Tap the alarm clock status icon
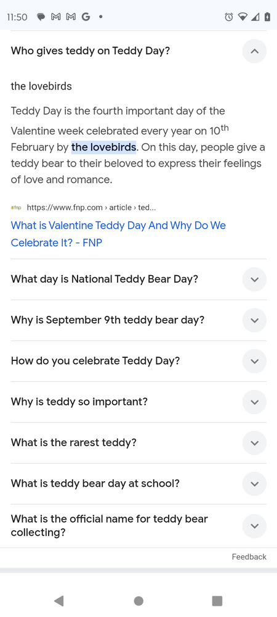Image resolution: width=277 pixels, height=617 pixels. pos(229,17)
